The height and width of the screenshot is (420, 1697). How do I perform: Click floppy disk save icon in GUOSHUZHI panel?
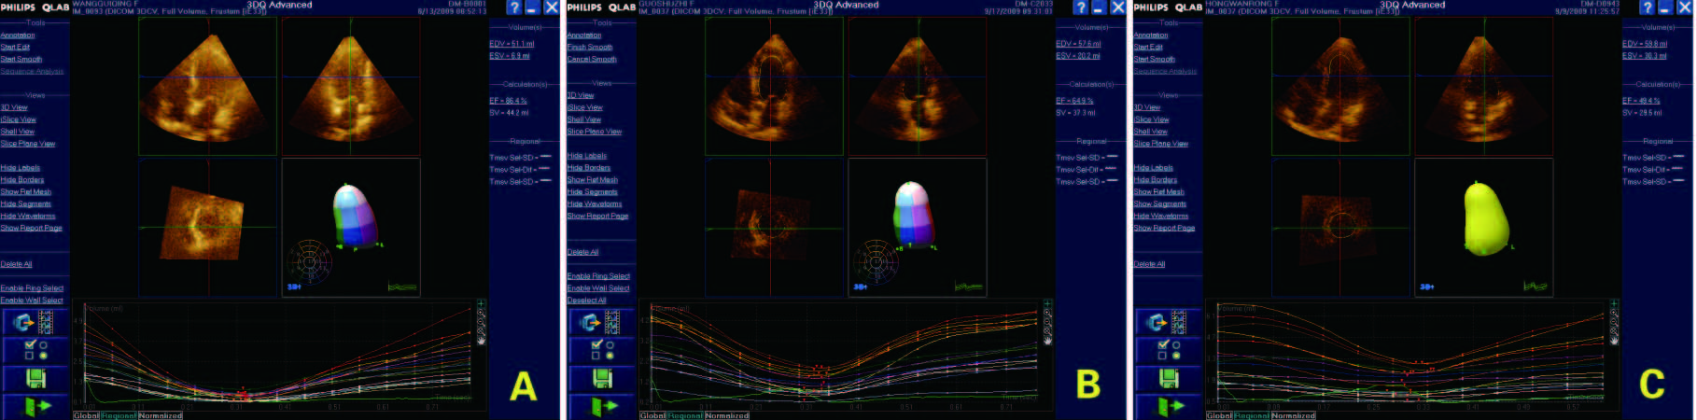(x=601, y=378)
